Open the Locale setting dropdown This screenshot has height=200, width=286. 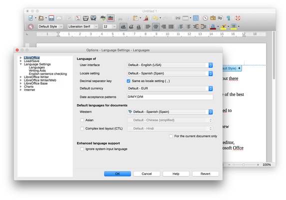170,73
